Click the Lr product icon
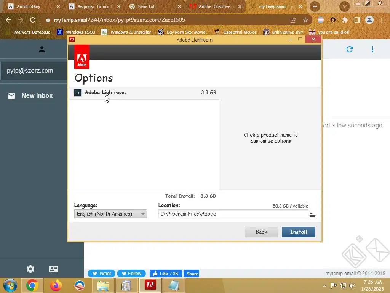The height and width of the screenshot is (293, 390). pos(78,93)
